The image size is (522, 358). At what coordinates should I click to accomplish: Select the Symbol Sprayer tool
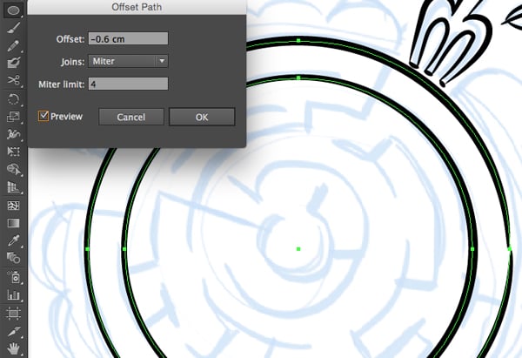coord(13,277)
